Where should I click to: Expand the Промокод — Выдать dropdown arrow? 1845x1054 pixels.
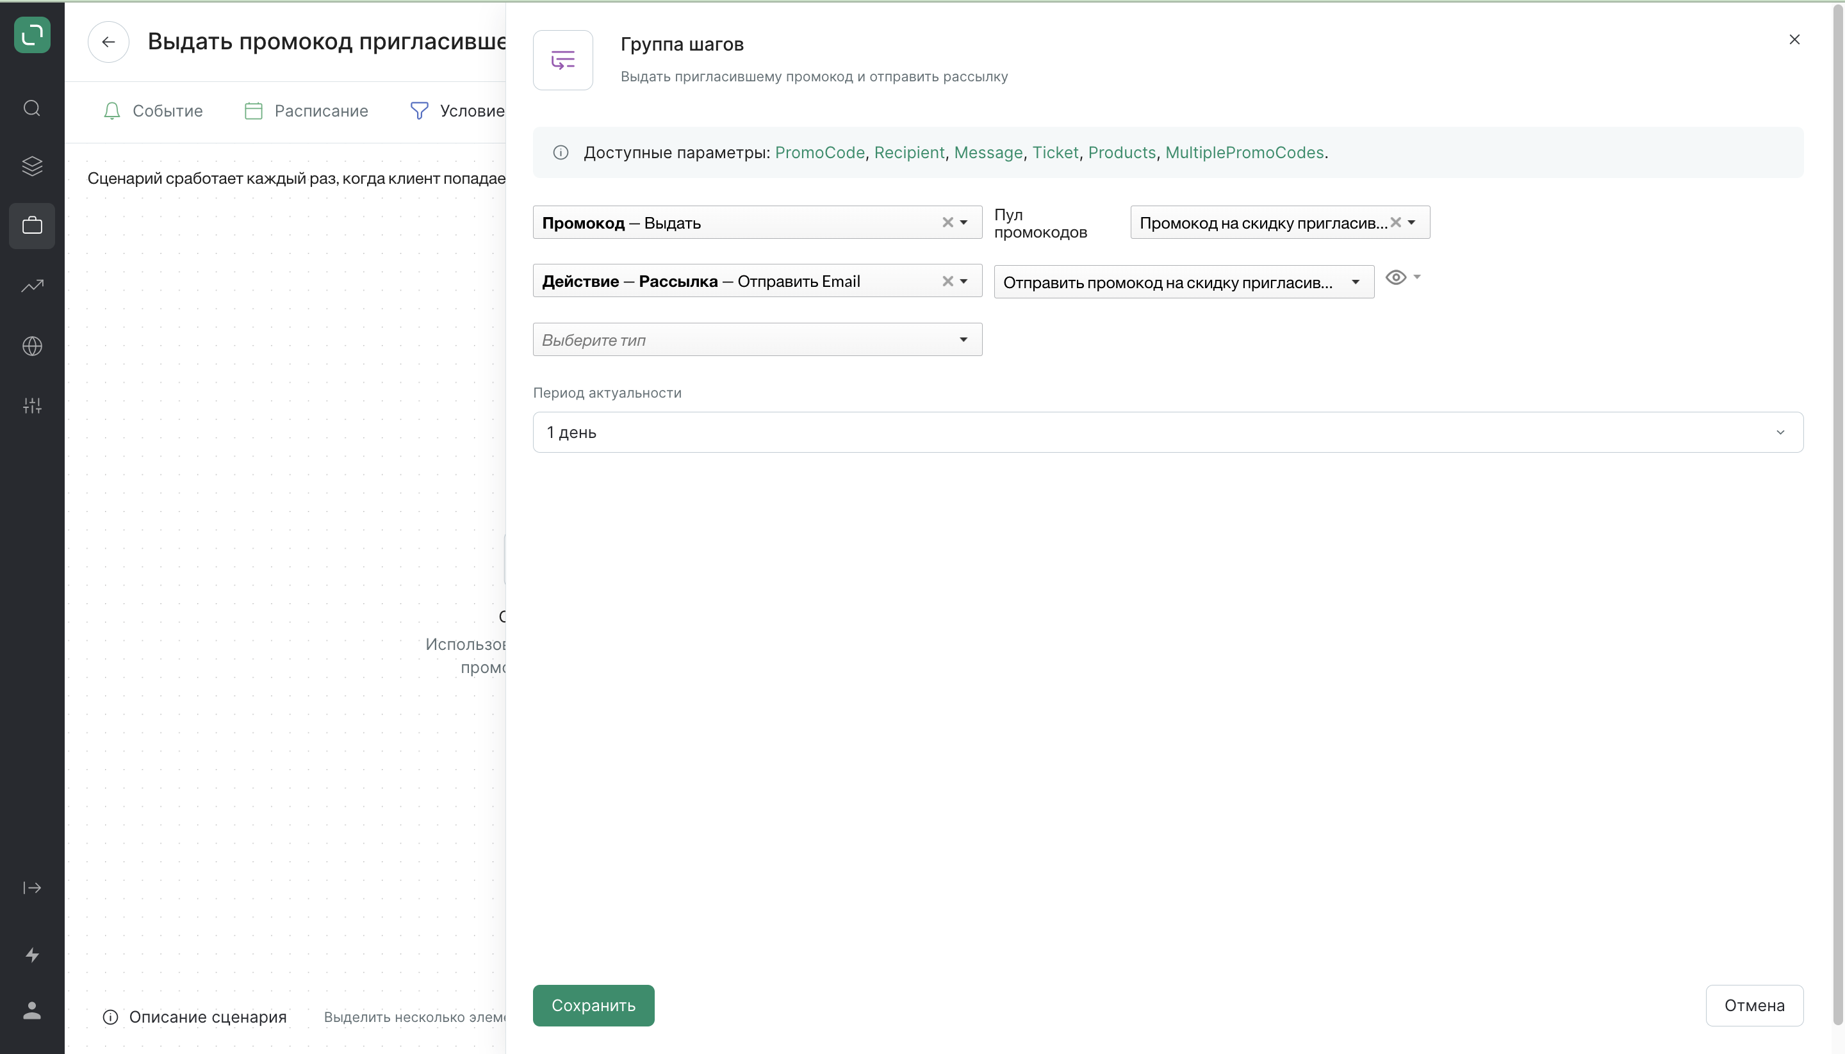[963, 222]
